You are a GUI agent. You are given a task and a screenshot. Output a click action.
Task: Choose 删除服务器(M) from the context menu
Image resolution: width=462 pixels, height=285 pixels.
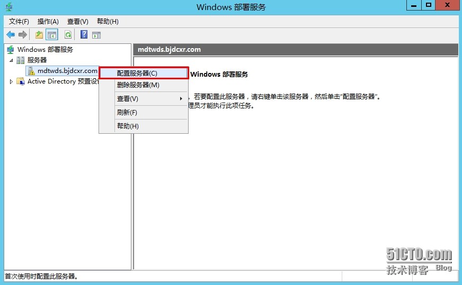coord(144,85)
